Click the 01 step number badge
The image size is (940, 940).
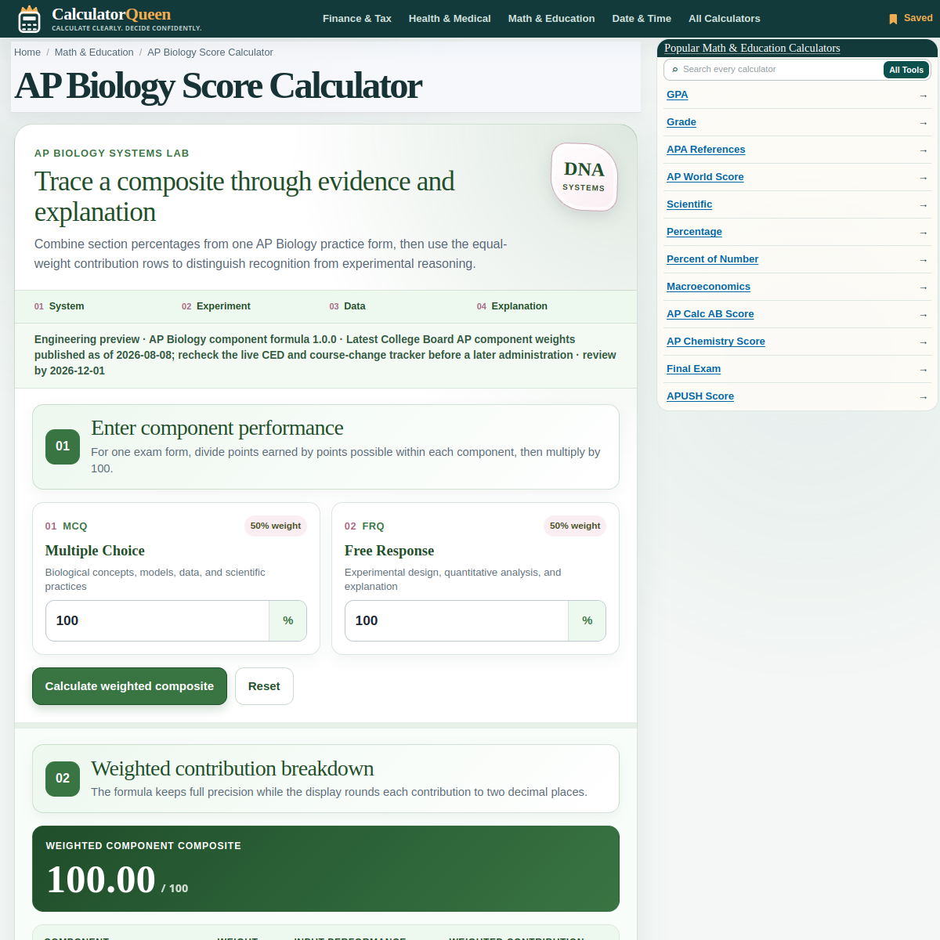coord(63,446)
